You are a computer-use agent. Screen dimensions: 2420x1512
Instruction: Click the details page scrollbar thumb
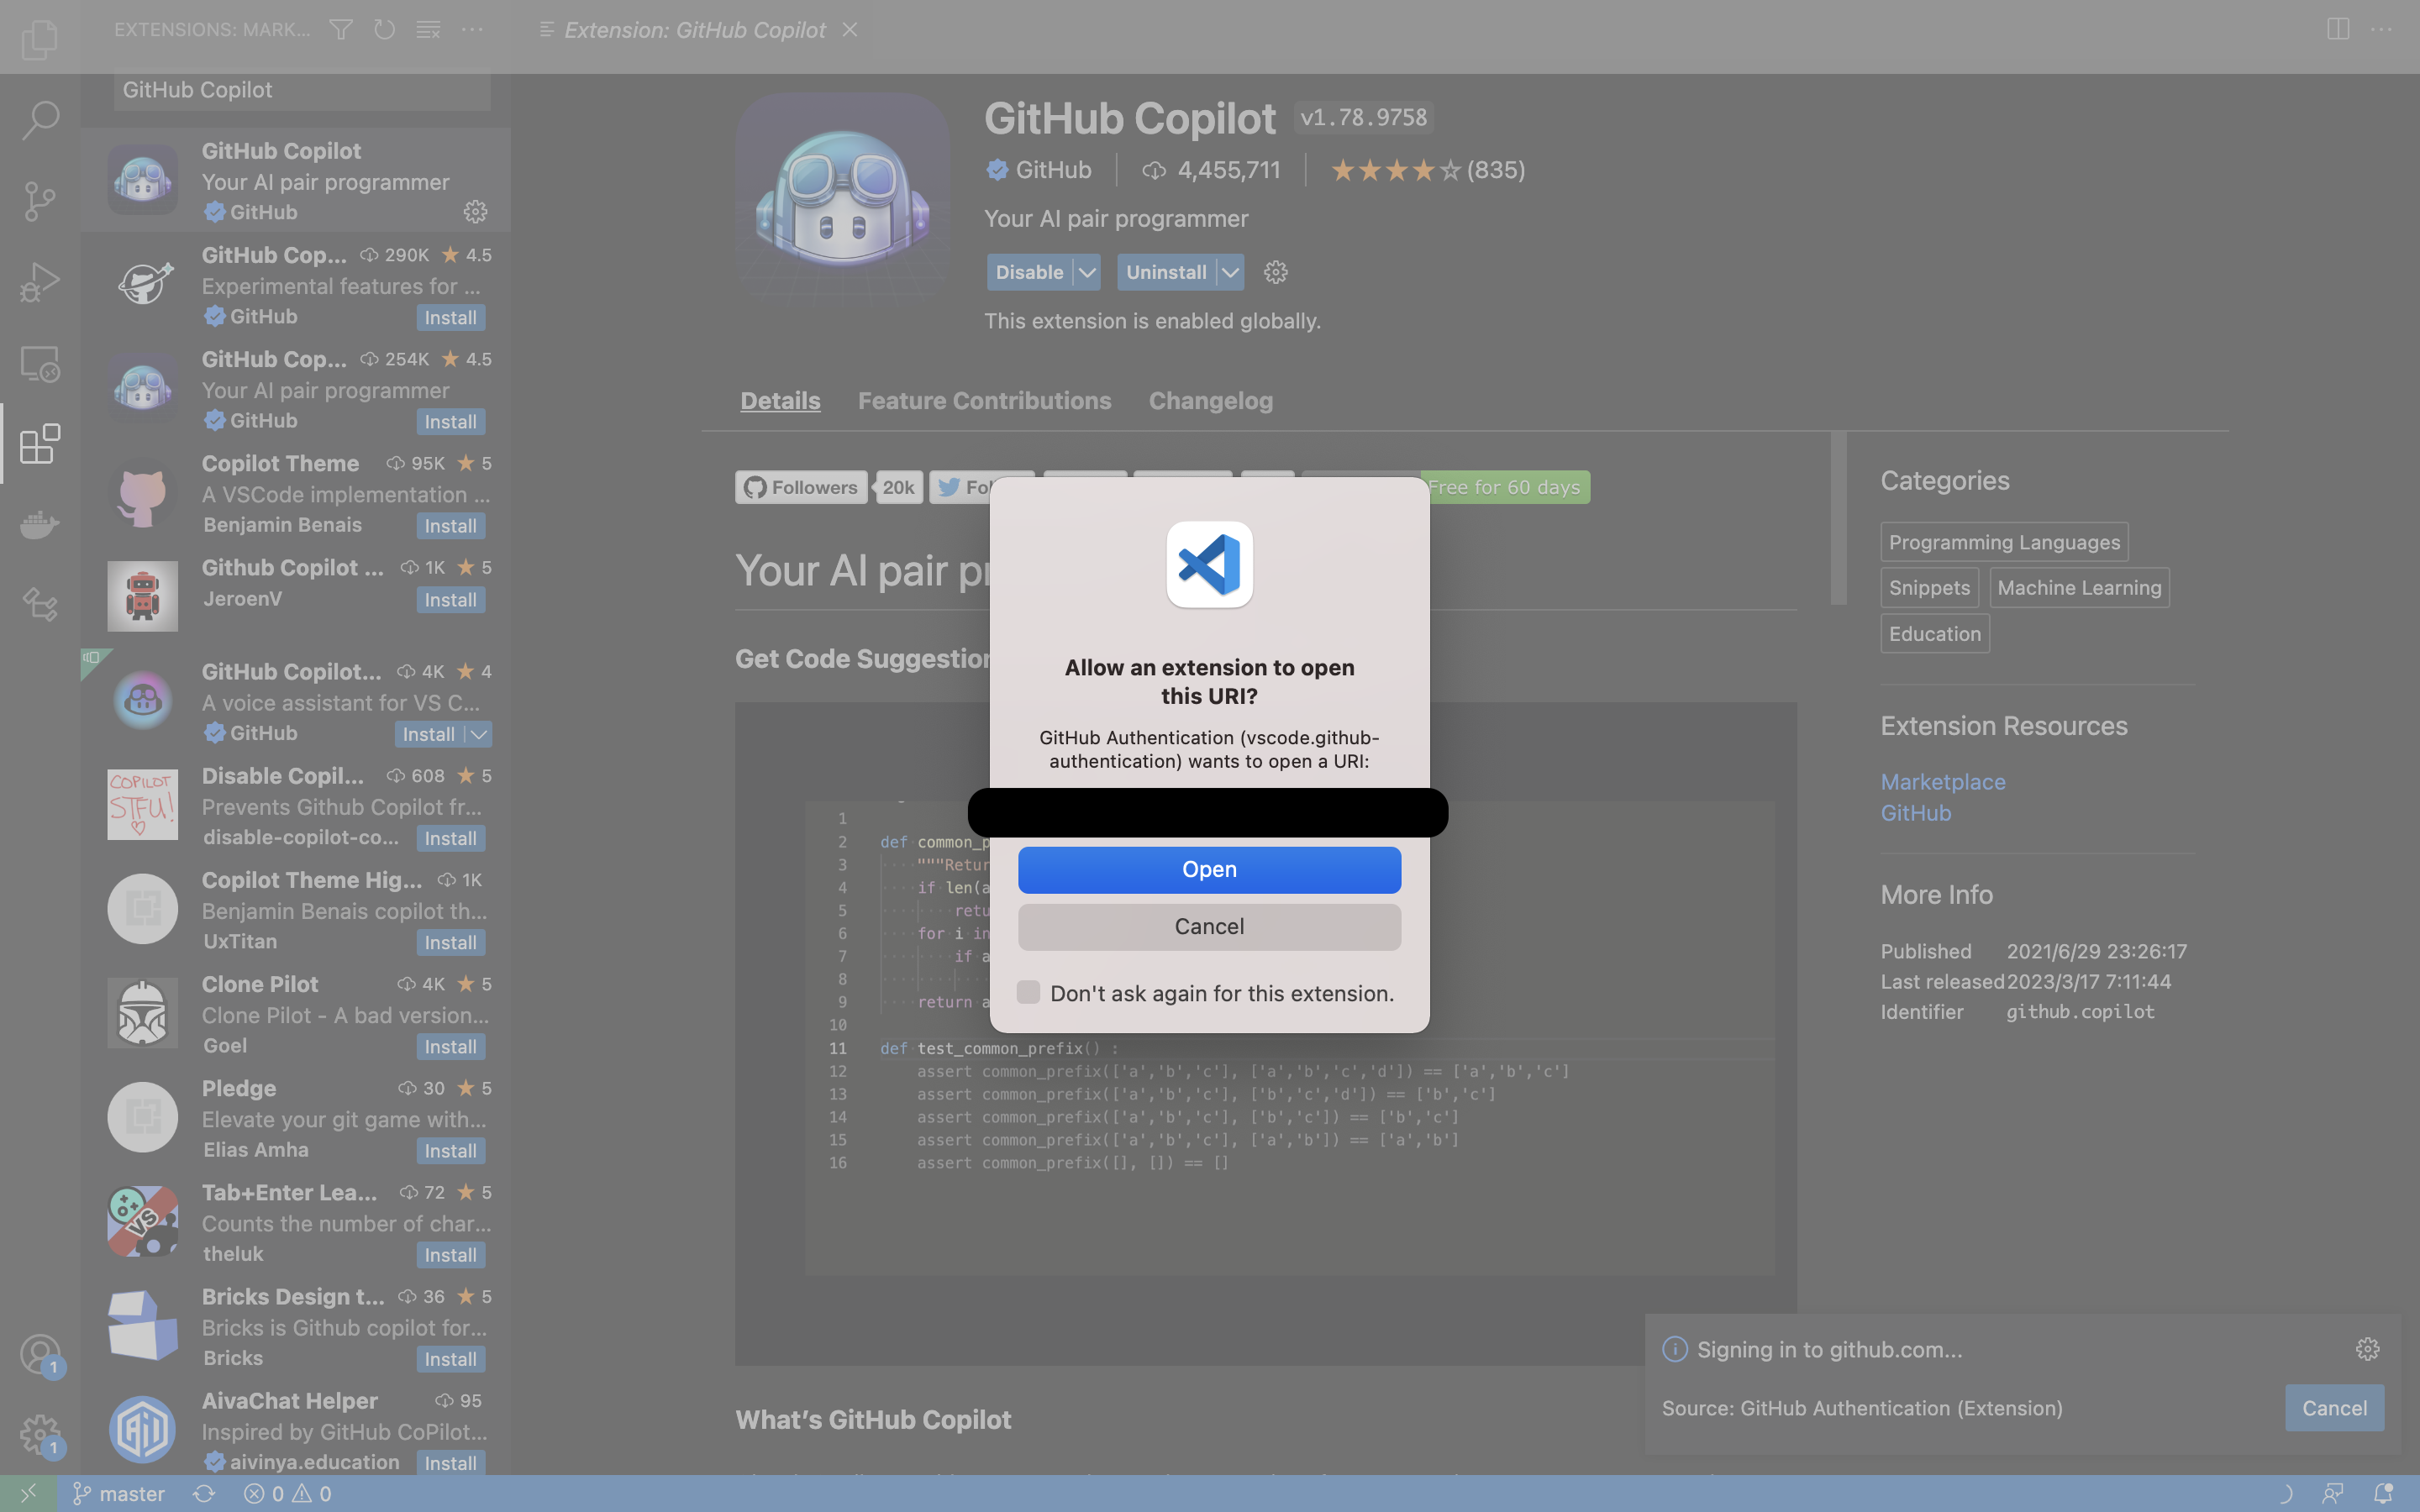(x=1838, y=518)
